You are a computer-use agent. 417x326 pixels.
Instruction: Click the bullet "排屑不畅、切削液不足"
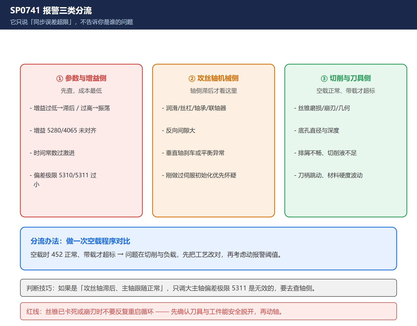point(325,153)
